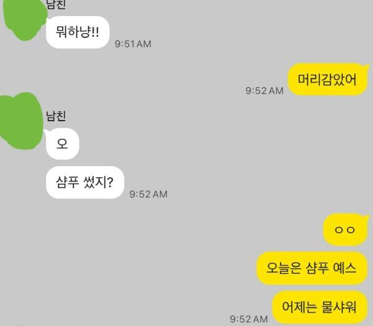Tap the 뭐하냥!! message bubble

tap(78, 32)
